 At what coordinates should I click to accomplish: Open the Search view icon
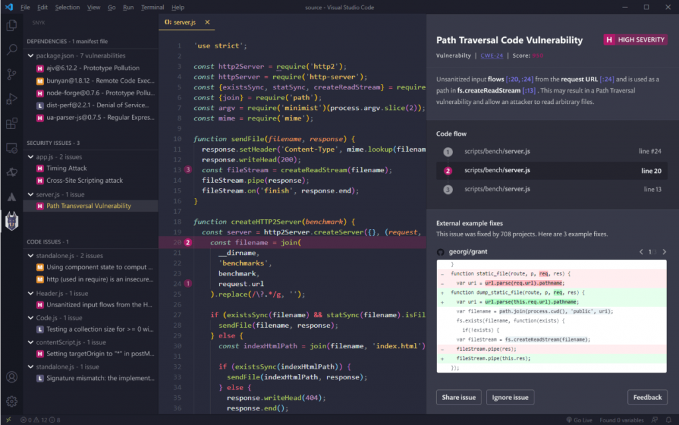coord(12,49)
